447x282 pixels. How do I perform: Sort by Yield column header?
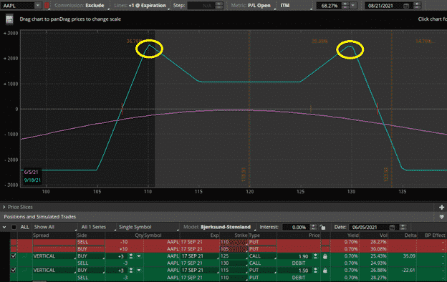pyautogui.click(x=352, y=235)
